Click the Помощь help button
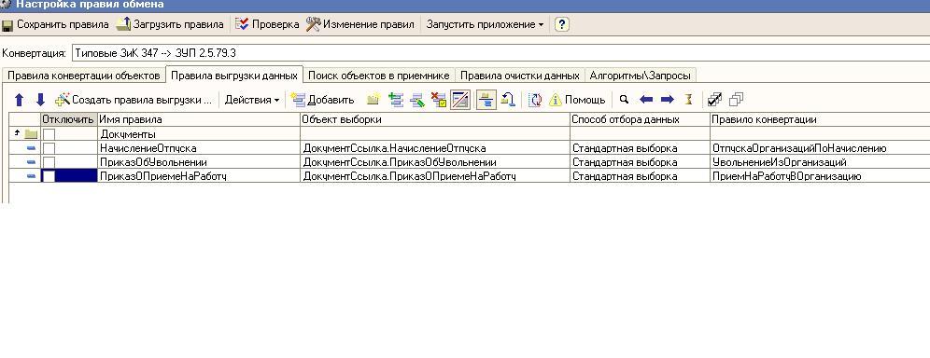 (x=577, y=100)
